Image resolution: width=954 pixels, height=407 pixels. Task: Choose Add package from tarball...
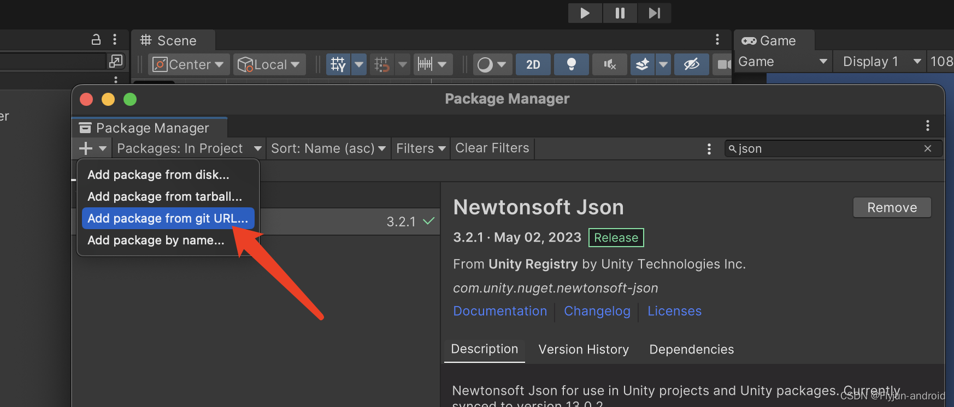coord(168,196)
